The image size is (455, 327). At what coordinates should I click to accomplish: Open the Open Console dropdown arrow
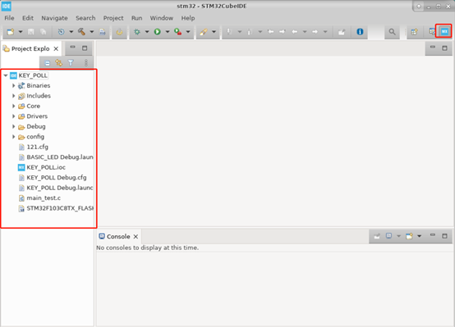point(419,236)
